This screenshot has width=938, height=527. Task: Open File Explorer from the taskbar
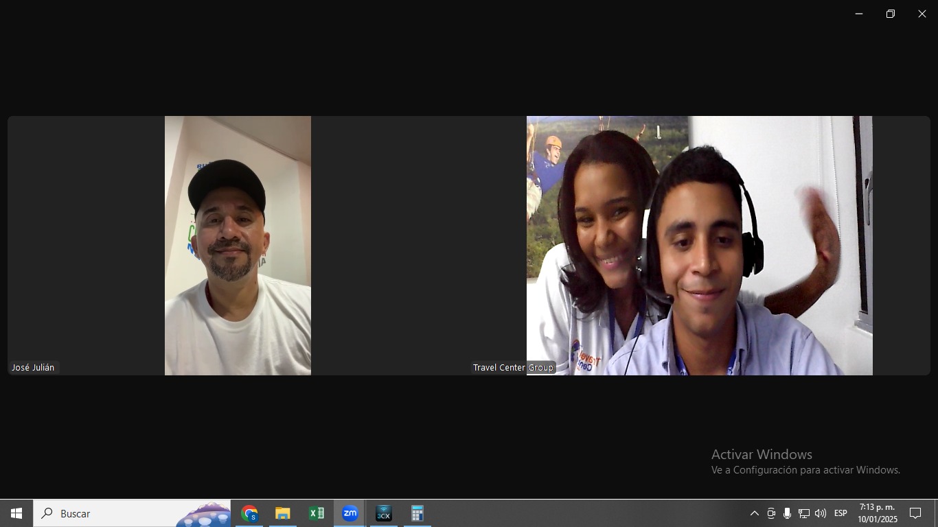click(283, 513)
